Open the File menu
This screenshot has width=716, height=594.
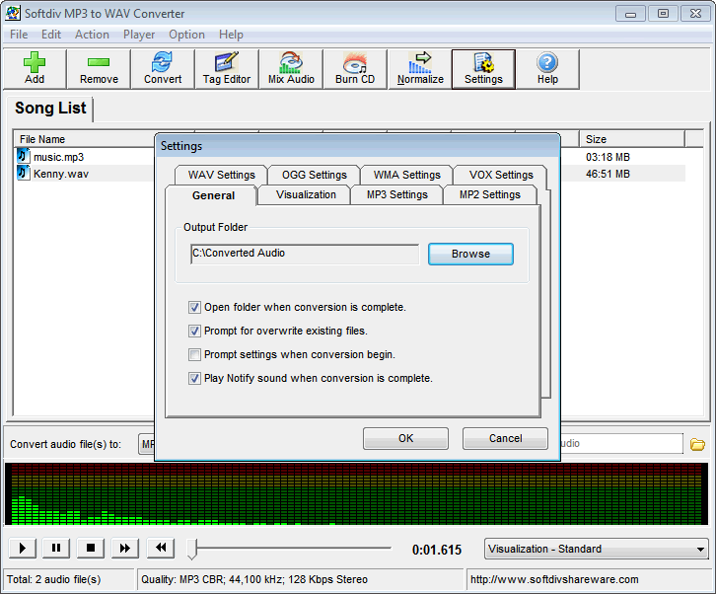click(19, 35)
